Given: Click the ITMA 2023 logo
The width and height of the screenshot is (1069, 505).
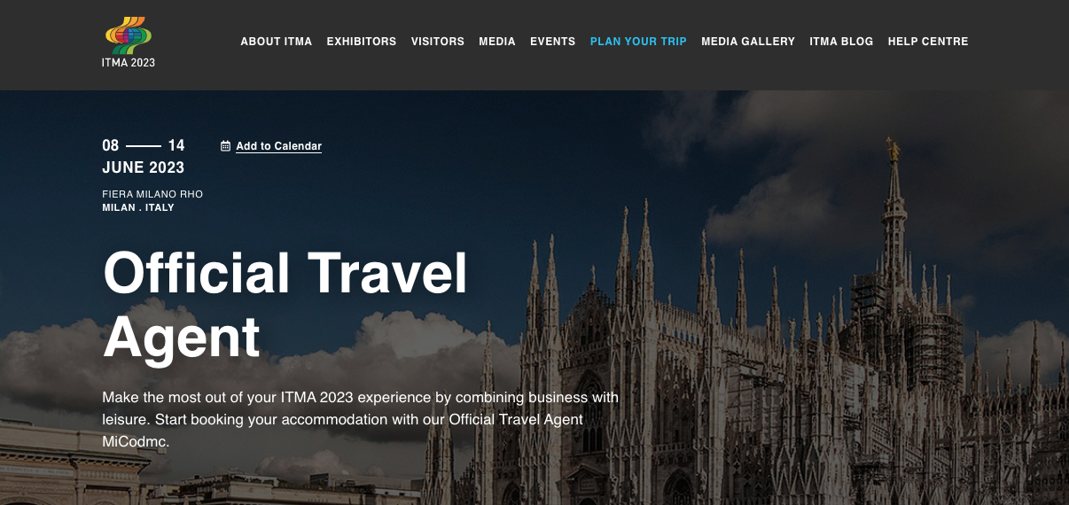Looking at the screenshot, I should (129, 43).
